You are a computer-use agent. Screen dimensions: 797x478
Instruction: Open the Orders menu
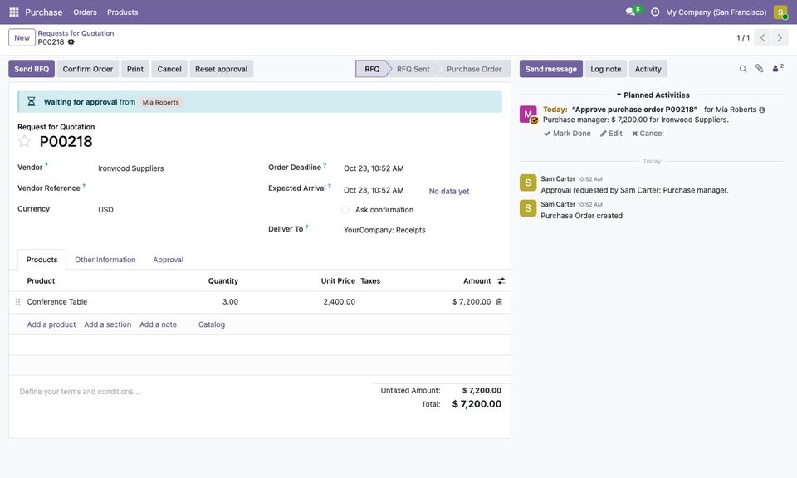tap(85, 12)
